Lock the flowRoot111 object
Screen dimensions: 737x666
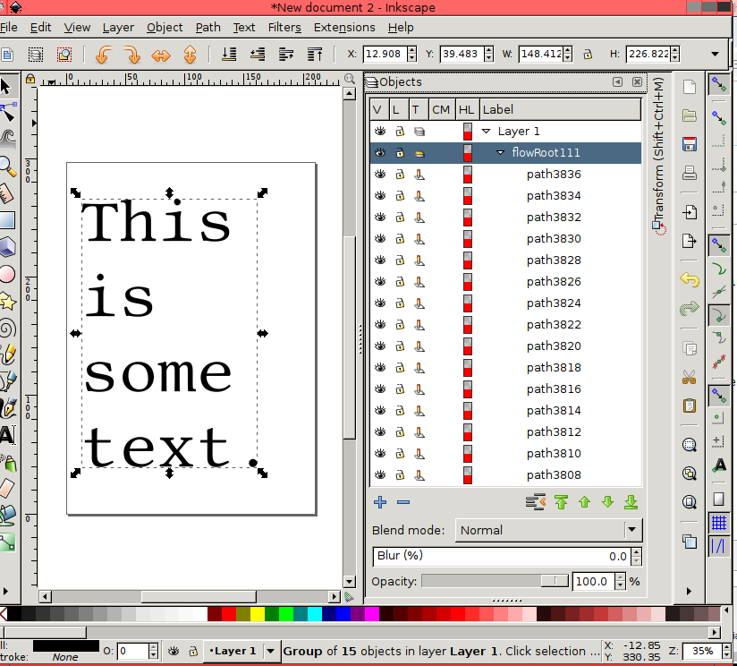click(400, 152)
